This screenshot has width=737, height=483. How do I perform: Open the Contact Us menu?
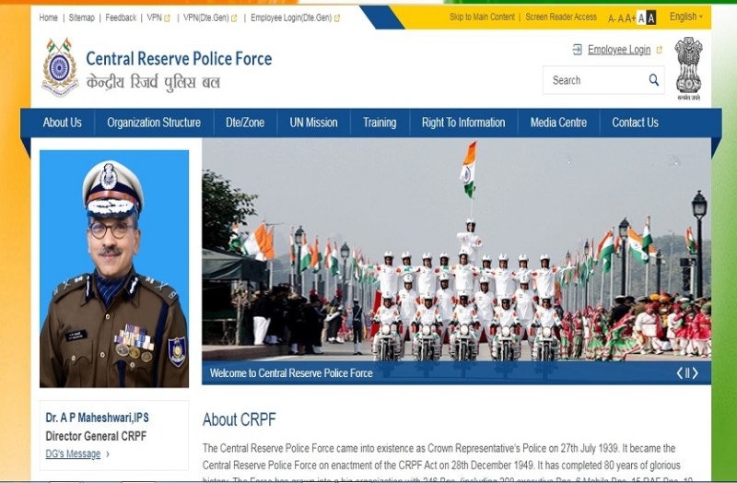pos(635,123)
